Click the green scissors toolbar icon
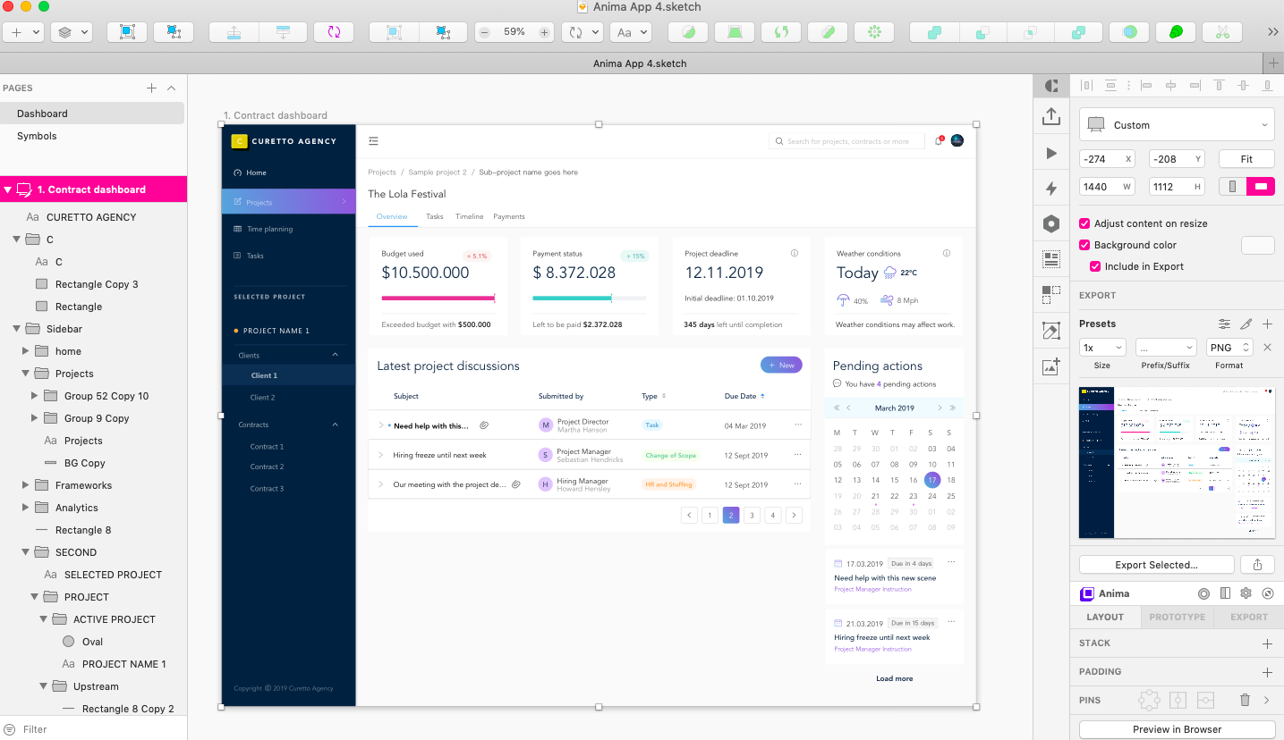 [x=1223, y=31]
